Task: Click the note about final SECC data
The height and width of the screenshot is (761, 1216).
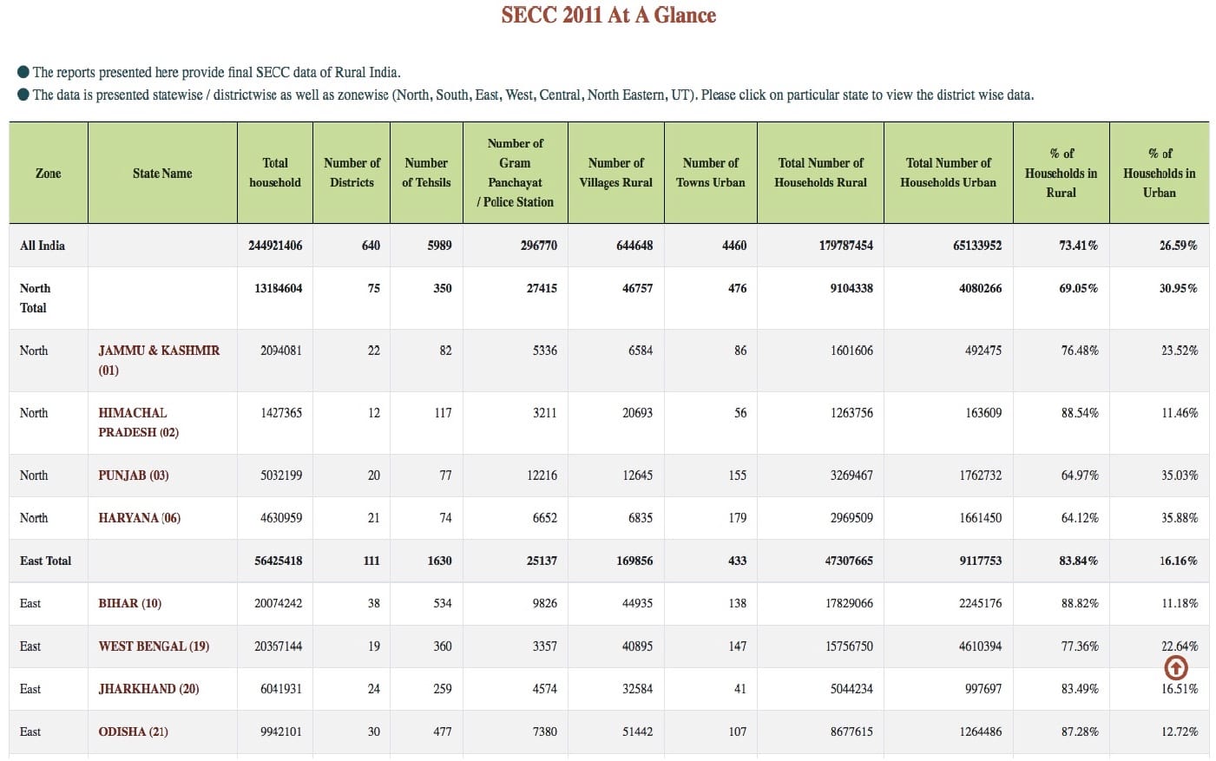Action: 216,73
